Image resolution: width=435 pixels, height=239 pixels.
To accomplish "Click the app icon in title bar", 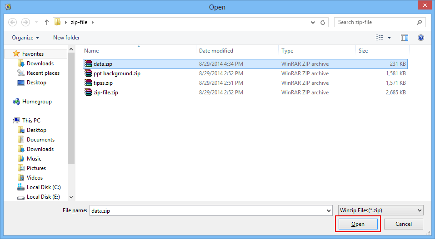I will point(8,6).
